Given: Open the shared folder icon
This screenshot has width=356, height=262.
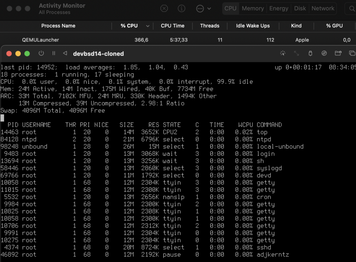Looking at the screenshot, I should (338, 53).
